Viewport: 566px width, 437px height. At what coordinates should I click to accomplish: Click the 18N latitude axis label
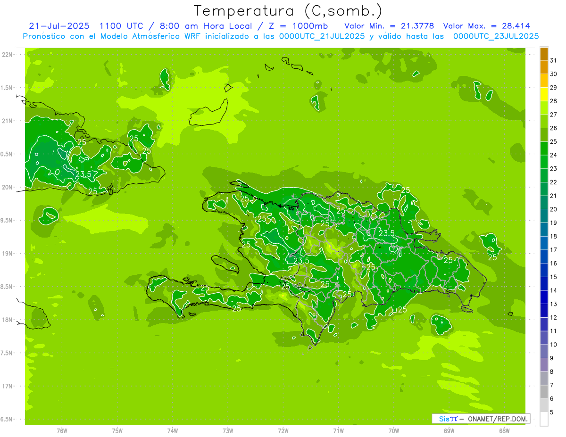[x=8, y=320]
